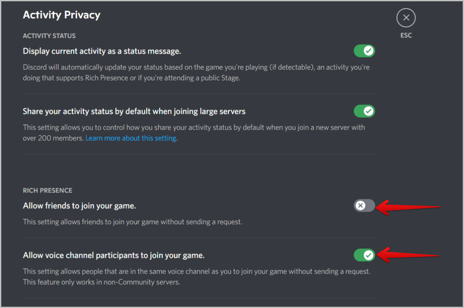Enable the allow friends to join toggle
The width and height of the screenshot is (464, 308).
point(364,206)
